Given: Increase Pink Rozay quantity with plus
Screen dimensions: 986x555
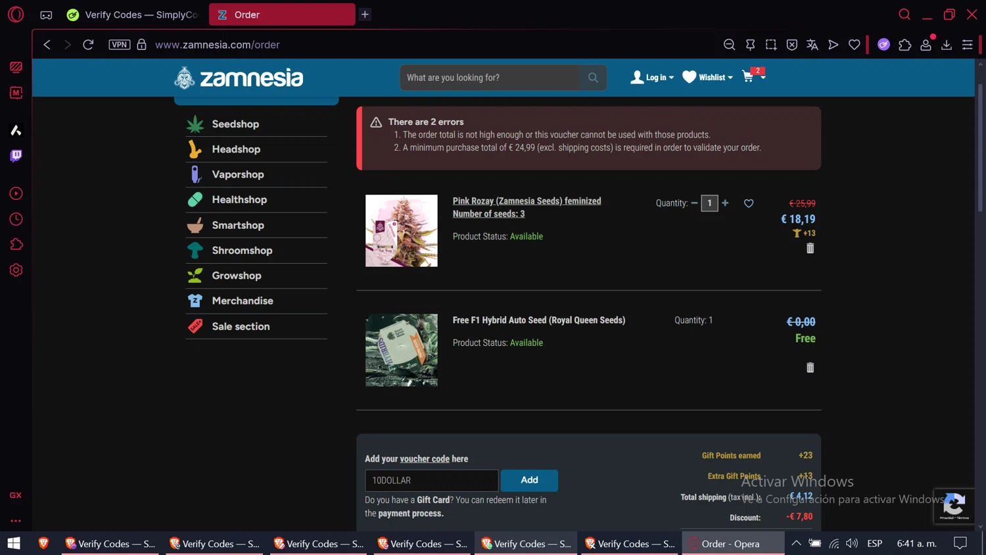Looking at the screenshot, I should (725, 203).
